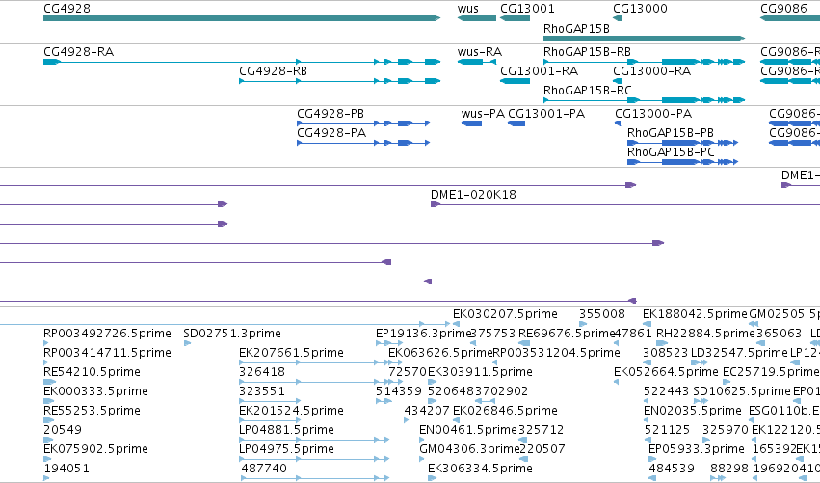Open the wus-PA protein label

[483, 114]
